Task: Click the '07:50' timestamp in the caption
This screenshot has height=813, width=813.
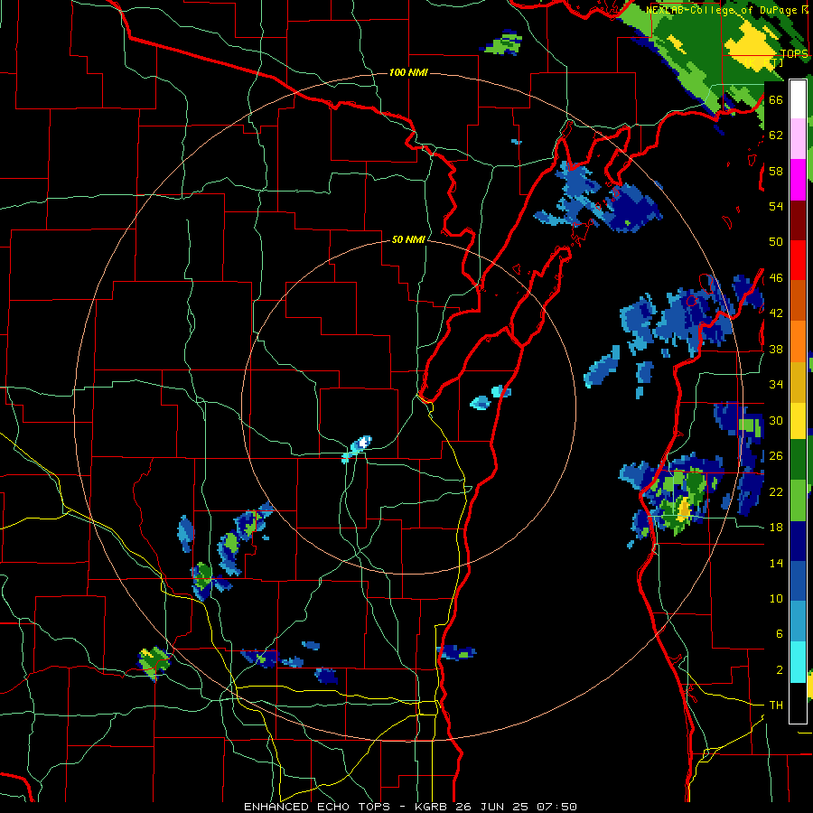Action: pos(556,807)
